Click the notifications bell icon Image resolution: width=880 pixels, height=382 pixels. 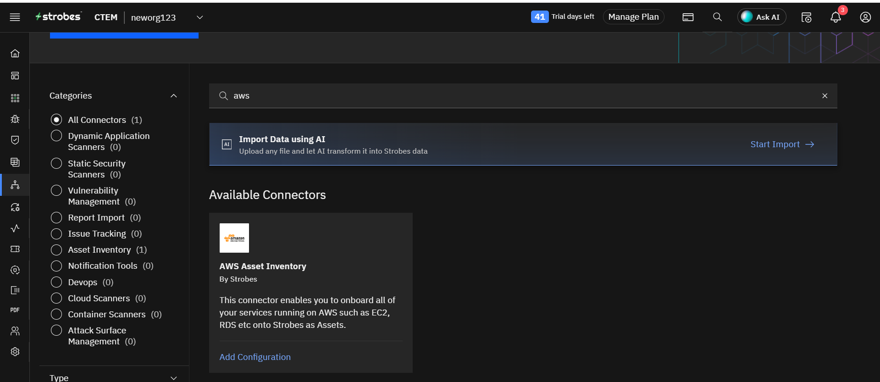836,17
